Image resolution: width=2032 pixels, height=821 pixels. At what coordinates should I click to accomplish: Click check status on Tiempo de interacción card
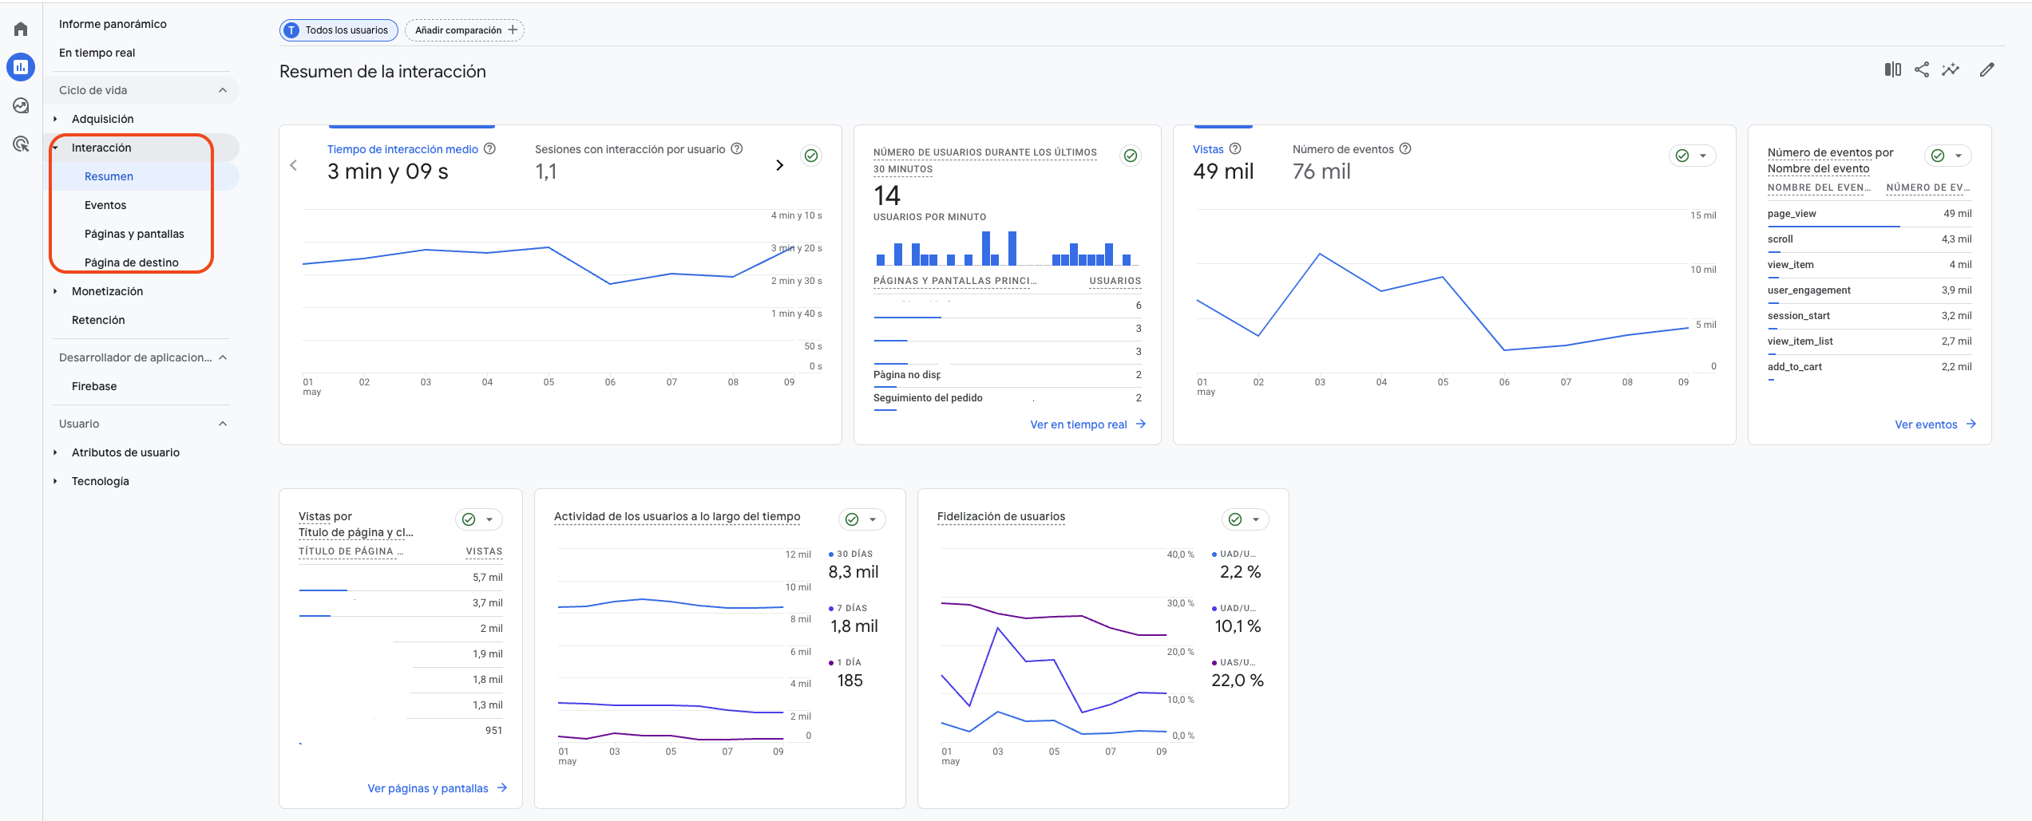[x=811, y=156]
